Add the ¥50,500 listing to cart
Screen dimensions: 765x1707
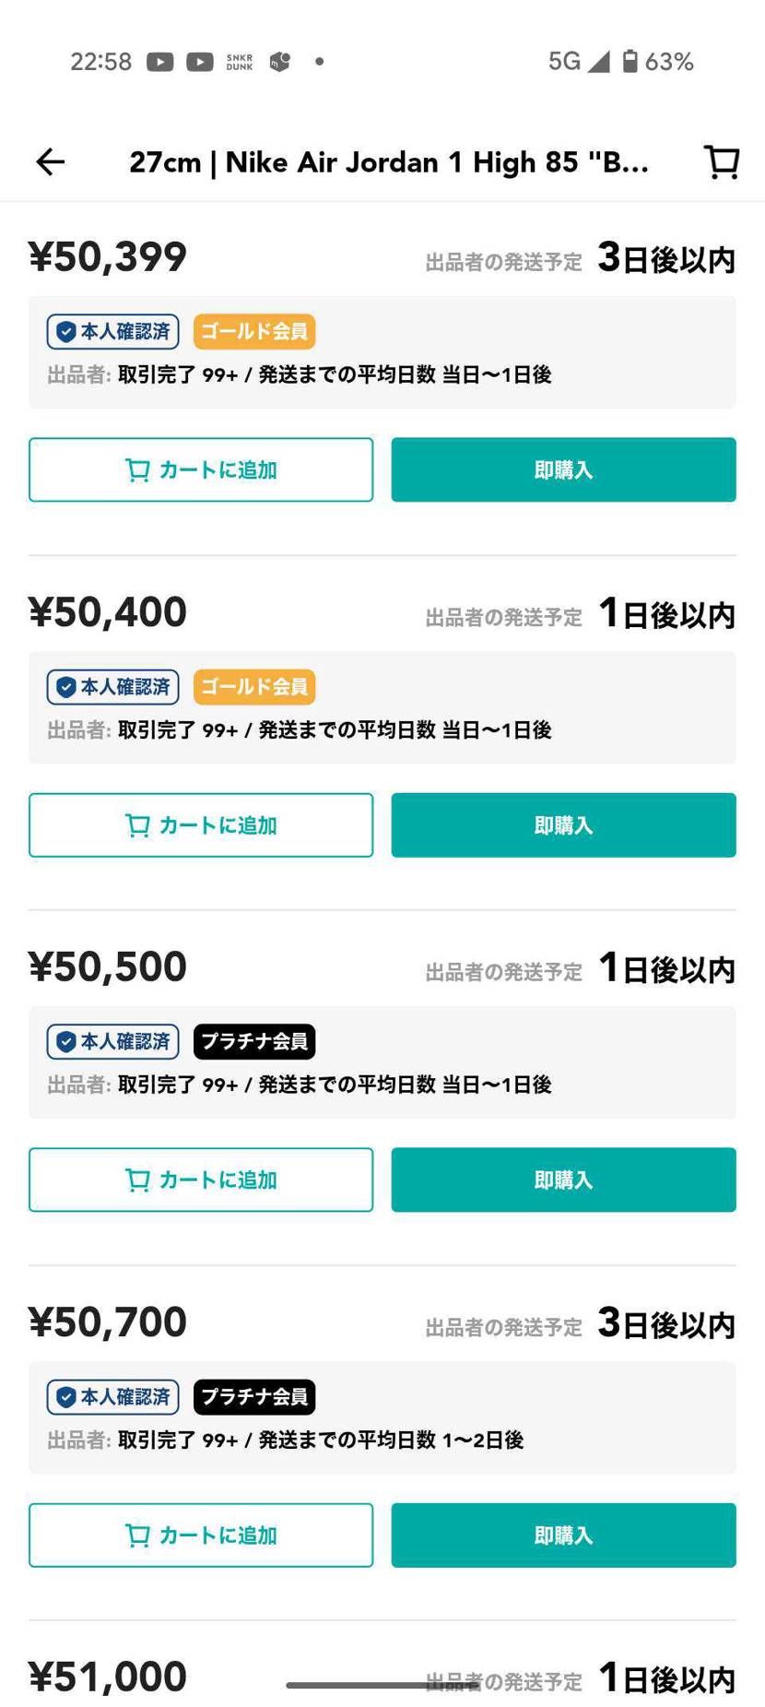(x=201, y=1179)
